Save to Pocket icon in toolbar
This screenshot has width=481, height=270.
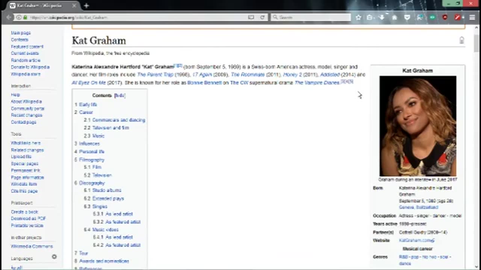point(407,17)
